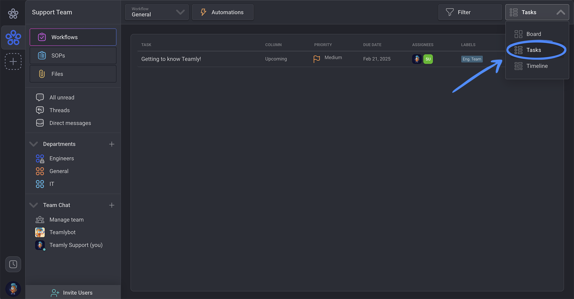The height and width of the screenshot is (299, 574).
Task: Open the General department
Action: coord(59,171)
